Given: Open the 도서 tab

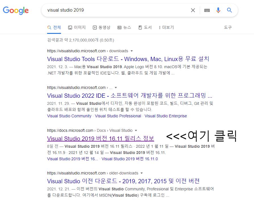Looking at the screenshot, I should (145, 27).
